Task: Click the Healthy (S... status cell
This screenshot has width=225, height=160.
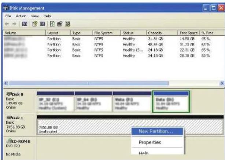Action: point(133,50)
